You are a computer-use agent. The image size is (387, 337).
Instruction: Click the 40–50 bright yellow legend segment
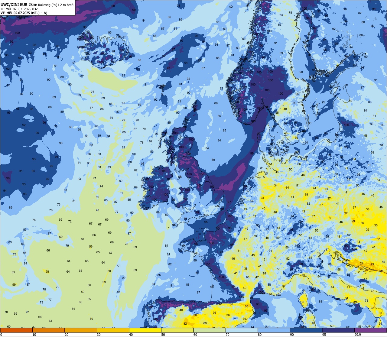click(x=145, y=330)
